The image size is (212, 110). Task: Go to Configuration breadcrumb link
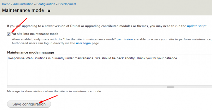click(46, 4)
